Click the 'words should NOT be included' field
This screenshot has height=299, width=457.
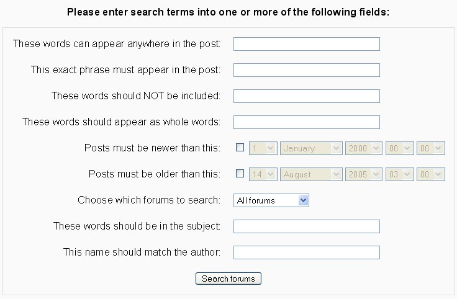click(x=306, y=96)
